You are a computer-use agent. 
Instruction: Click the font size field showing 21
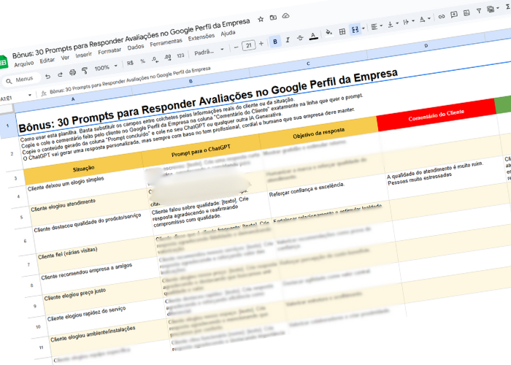click(x=249, y=45)
